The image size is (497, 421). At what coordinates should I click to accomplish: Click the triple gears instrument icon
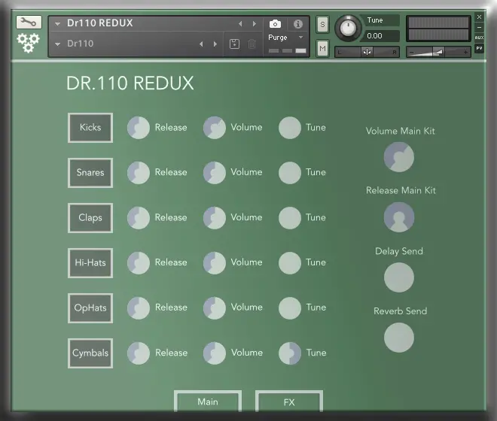point(28,43)
